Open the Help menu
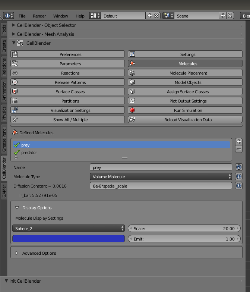250x292 pixels. tap(80, 16)
